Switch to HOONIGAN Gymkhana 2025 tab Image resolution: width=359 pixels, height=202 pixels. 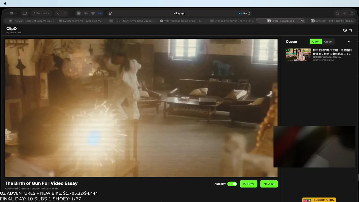point(131,21)
